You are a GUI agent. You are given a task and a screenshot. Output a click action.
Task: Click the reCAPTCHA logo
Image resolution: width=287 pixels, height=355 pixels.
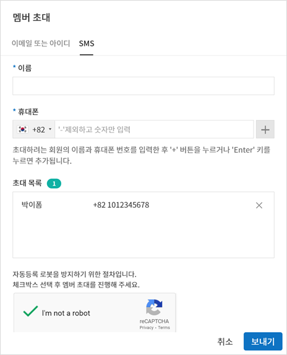154,307
